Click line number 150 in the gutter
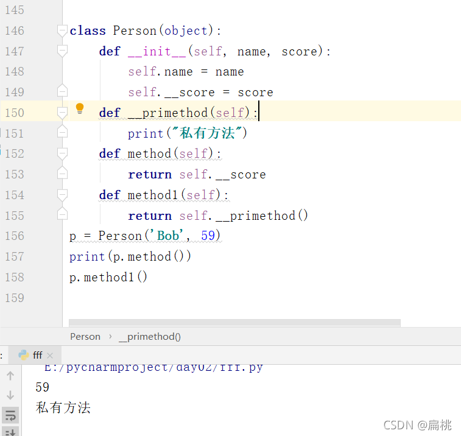 [15, 113]
